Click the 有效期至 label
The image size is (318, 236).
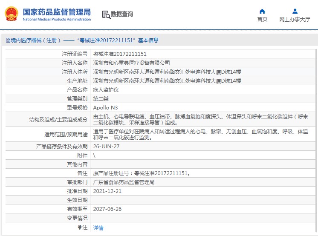[x=77, y=209]
